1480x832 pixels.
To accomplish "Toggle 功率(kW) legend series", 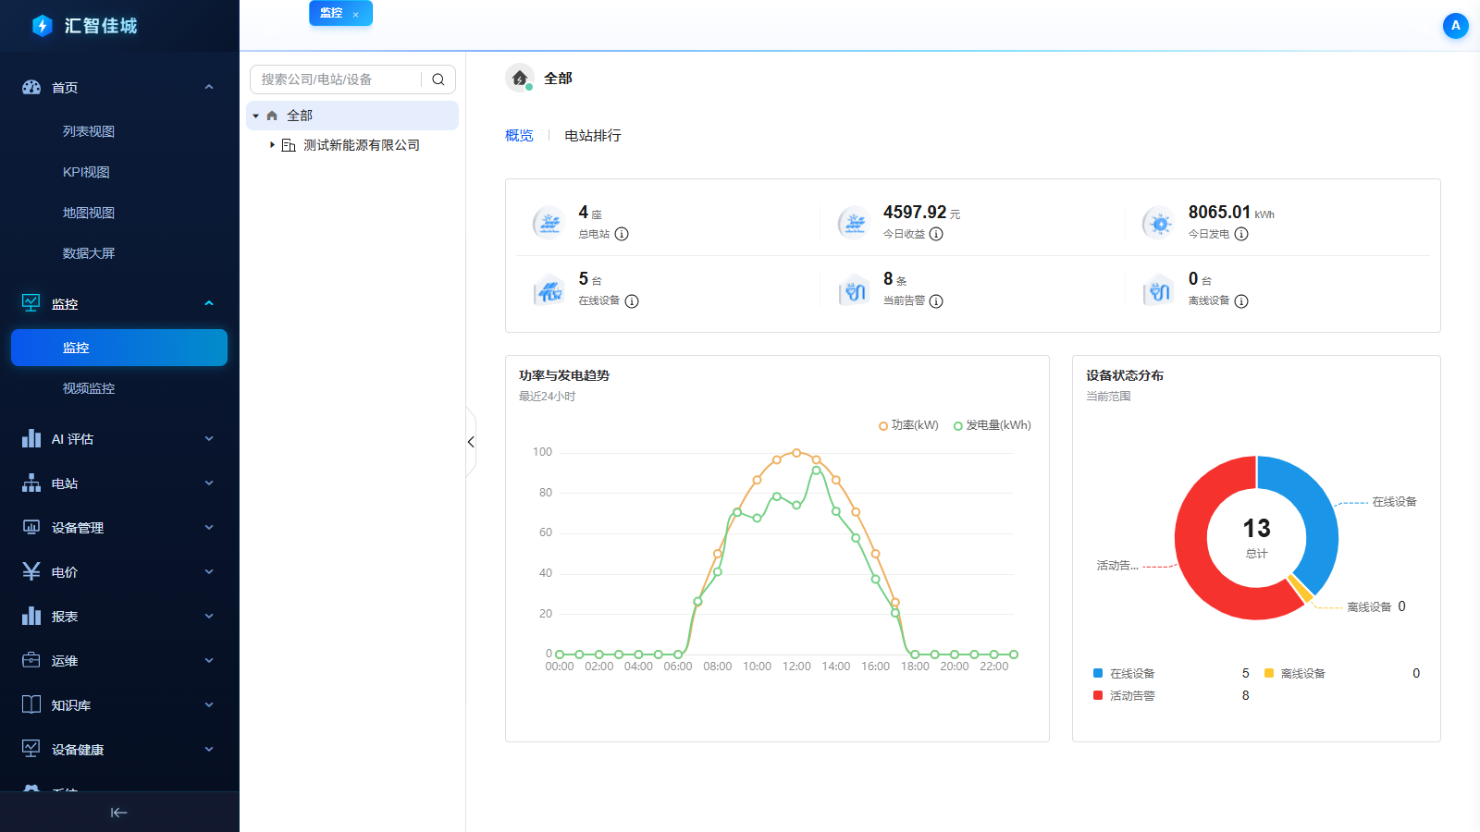I will point(908,425).
